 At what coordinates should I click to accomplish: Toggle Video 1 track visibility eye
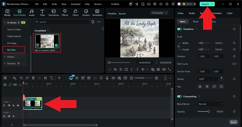tap(18, 105)
